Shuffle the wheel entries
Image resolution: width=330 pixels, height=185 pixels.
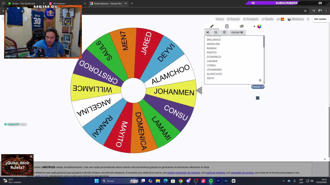click(208, 32)
